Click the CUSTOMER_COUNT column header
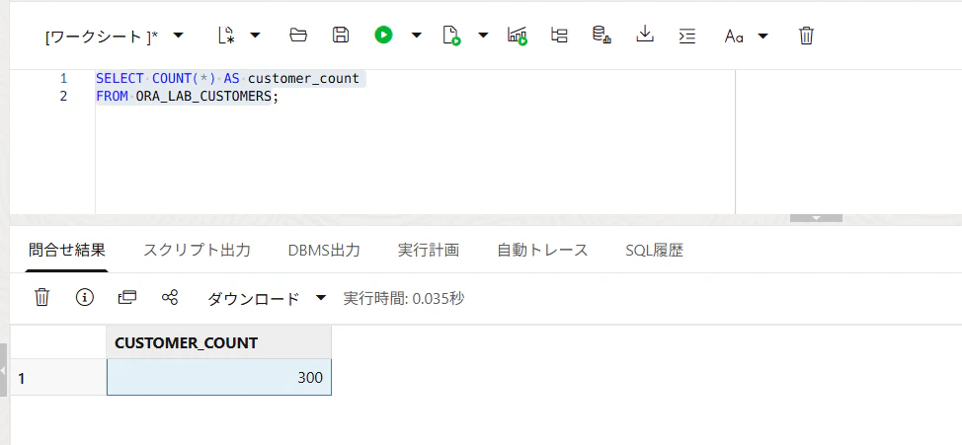 [x=219, y=342]
